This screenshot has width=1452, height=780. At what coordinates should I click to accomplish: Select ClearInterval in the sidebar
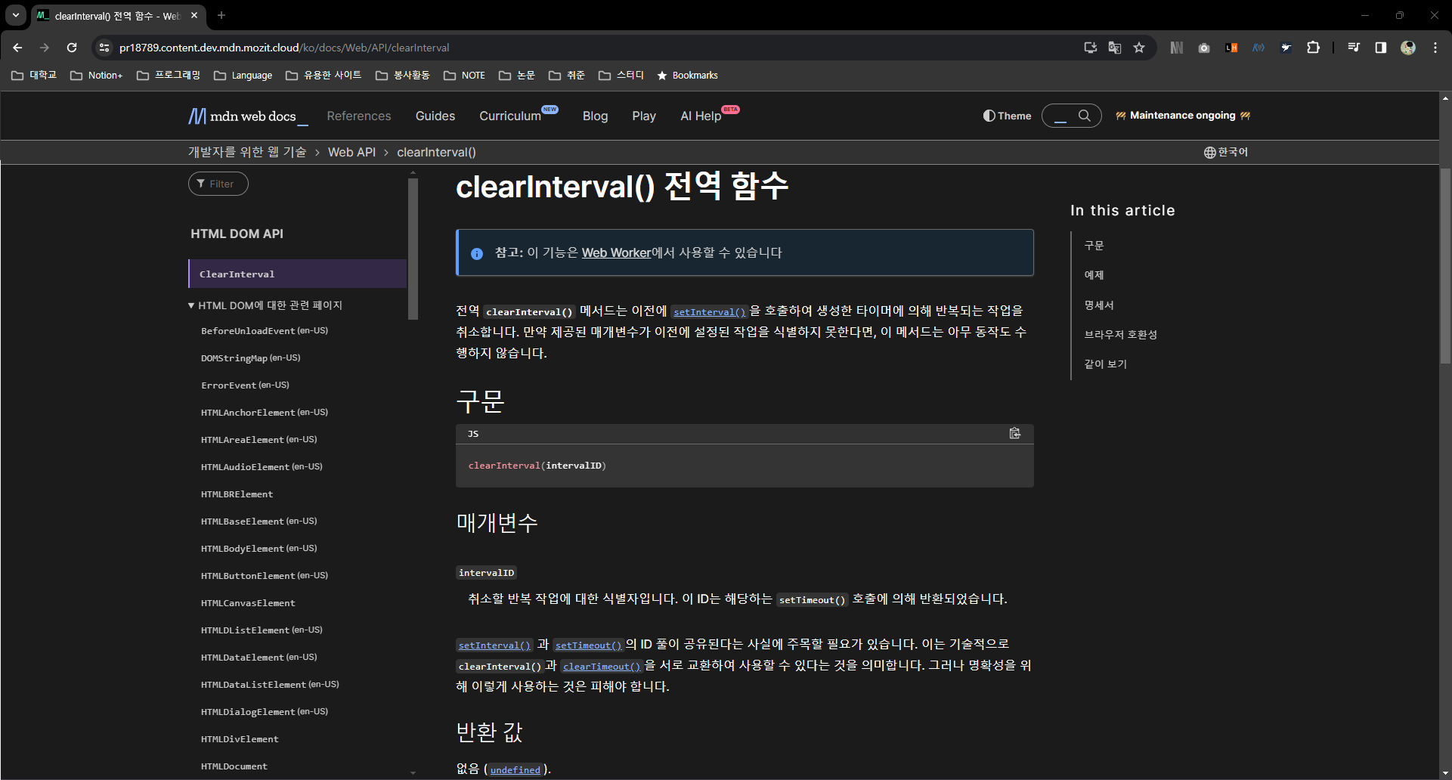coord(297,274)
